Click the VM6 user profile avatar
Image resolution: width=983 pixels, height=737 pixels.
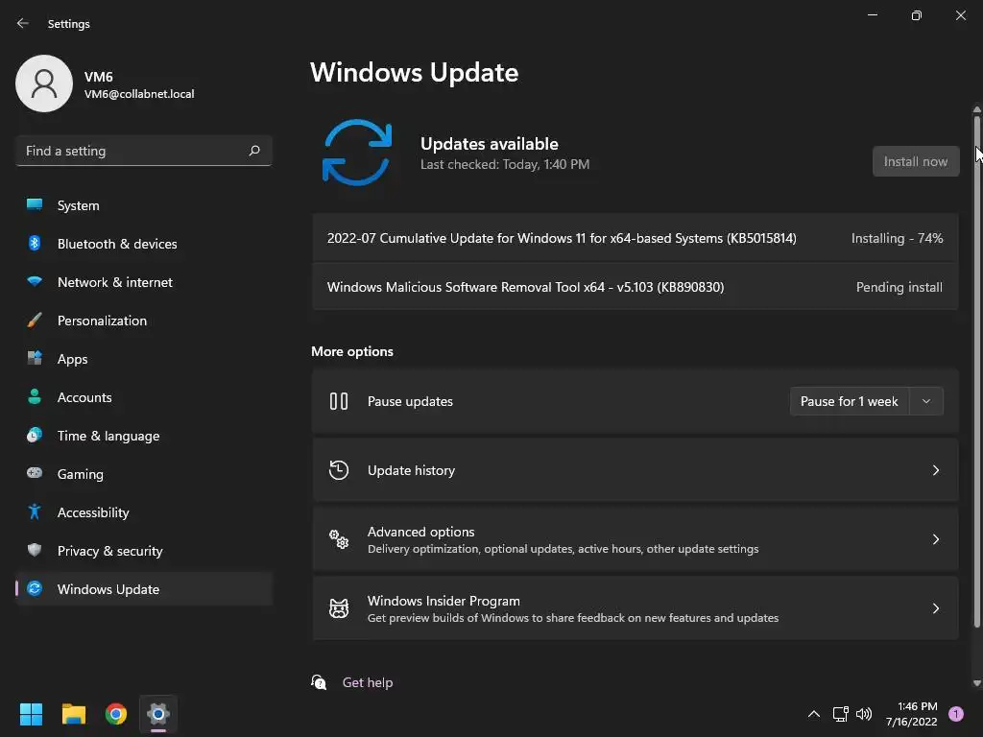click(44, 83)
